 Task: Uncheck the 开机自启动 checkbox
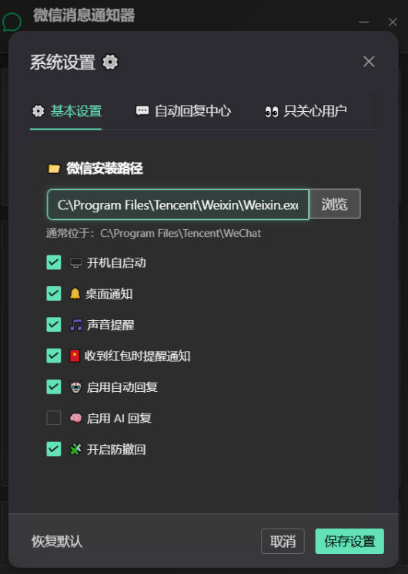point(54,262)
